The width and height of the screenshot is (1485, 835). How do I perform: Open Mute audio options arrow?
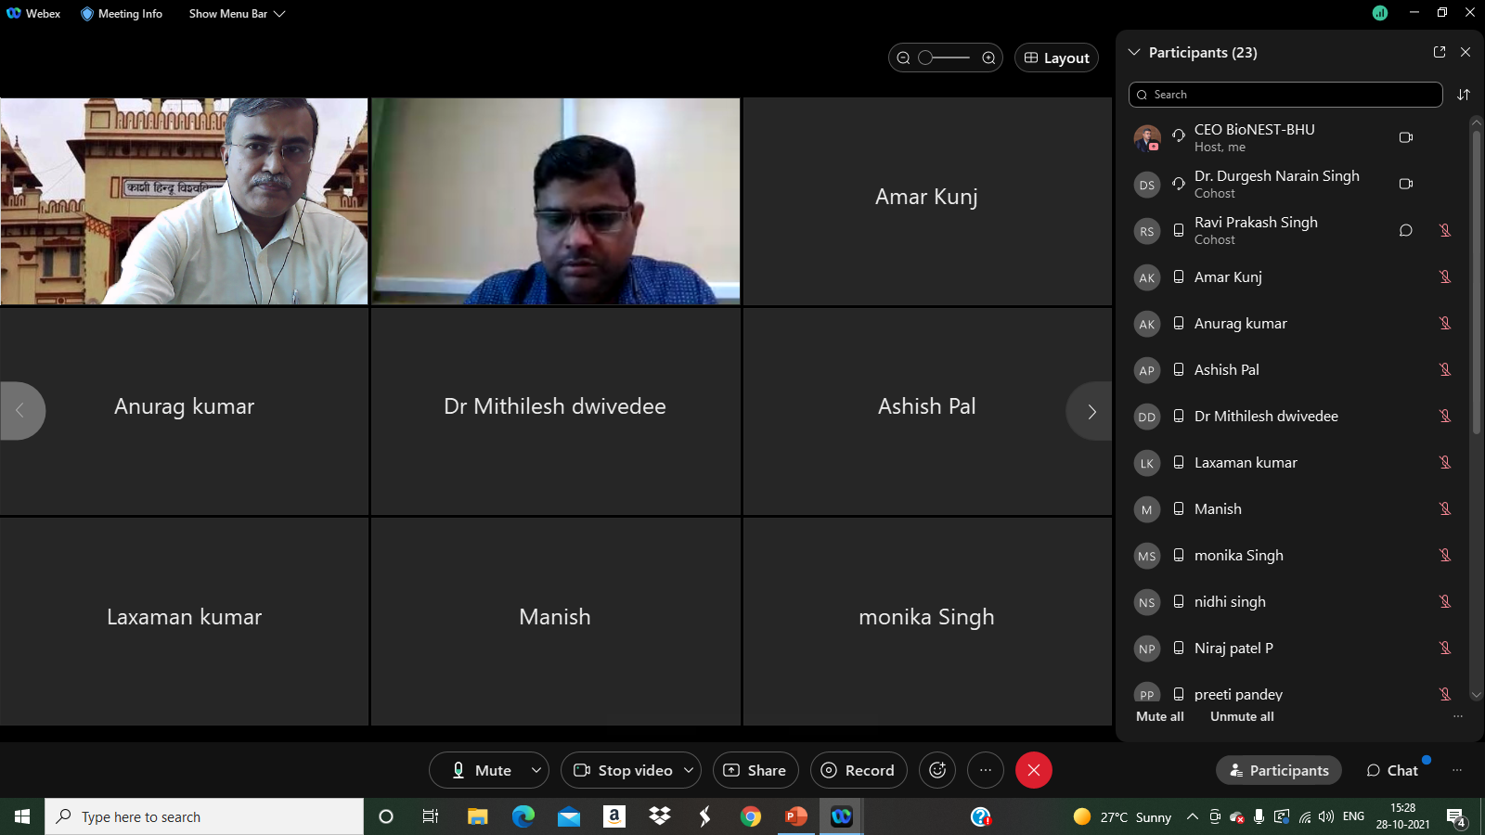(536, 770)
